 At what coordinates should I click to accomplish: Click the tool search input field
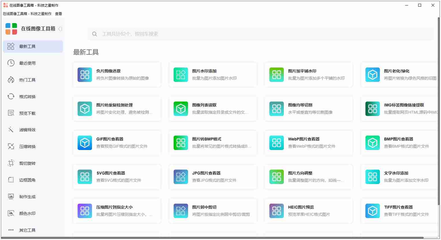260,34
